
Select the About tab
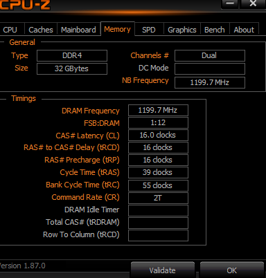click(244, 30)
